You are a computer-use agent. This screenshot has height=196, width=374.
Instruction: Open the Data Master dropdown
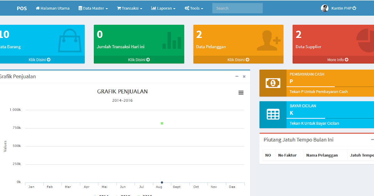click(x=93, y=8)
